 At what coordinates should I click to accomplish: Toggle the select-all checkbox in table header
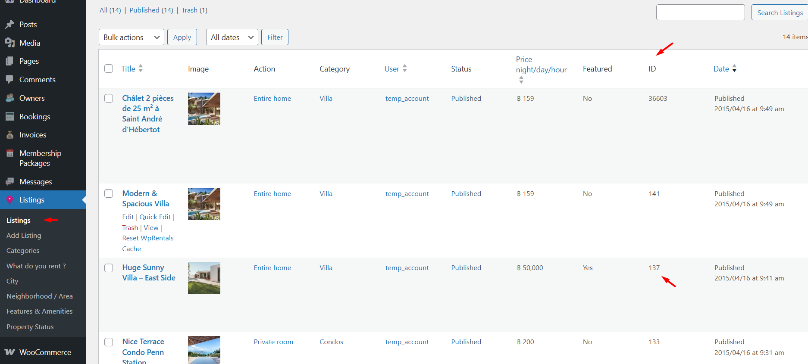109,69
